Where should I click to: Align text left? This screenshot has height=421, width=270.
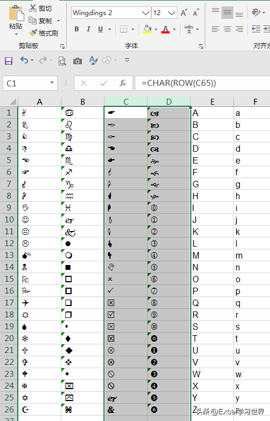coord(216,29)
